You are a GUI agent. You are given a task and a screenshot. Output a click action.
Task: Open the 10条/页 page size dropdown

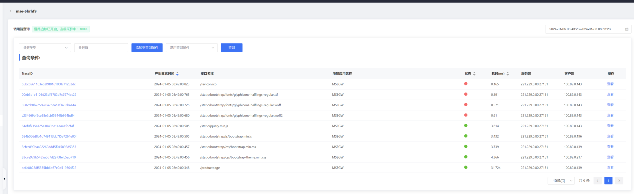tap(561, 180)
